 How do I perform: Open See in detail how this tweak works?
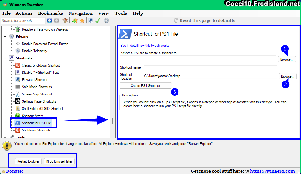pos(145,46)
